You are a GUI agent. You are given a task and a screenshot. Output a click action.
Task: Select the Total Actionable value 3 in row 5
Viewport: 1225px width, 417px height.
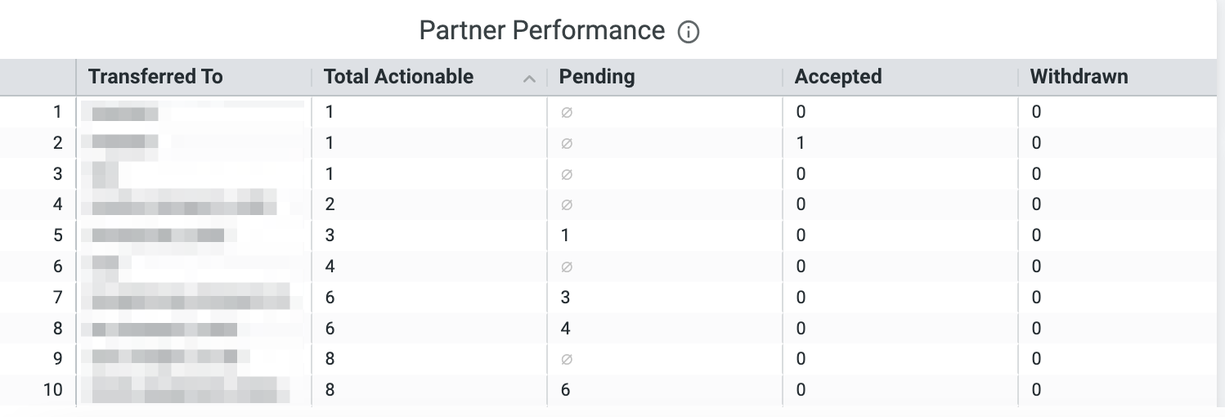coord(330,235)
